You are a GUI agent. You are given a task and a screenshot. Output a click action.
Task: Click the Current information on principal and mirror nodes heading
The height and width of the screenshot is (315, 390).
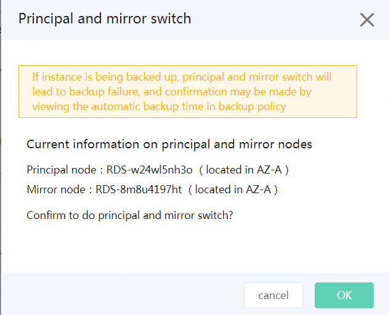169,145
